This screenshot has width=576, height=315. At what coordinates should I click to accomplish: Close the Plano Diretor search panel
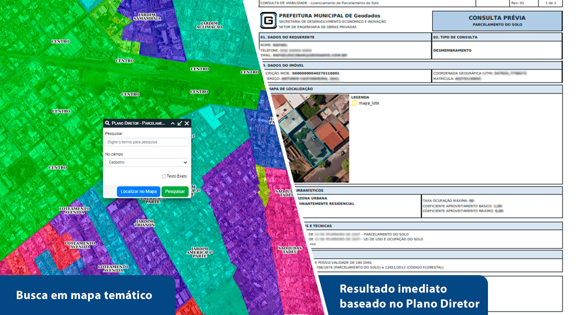pyautogui.click(x=187, y=124)
